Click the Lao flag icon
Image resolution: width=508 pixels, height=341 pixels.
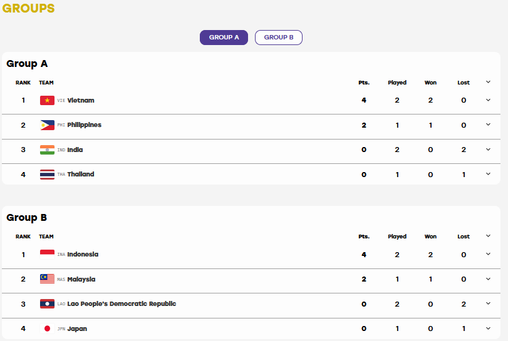tap(48, 304)
